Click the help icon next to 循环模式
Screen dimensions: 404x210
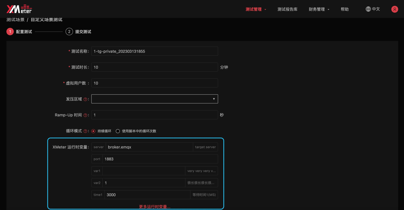coord(85,131)
